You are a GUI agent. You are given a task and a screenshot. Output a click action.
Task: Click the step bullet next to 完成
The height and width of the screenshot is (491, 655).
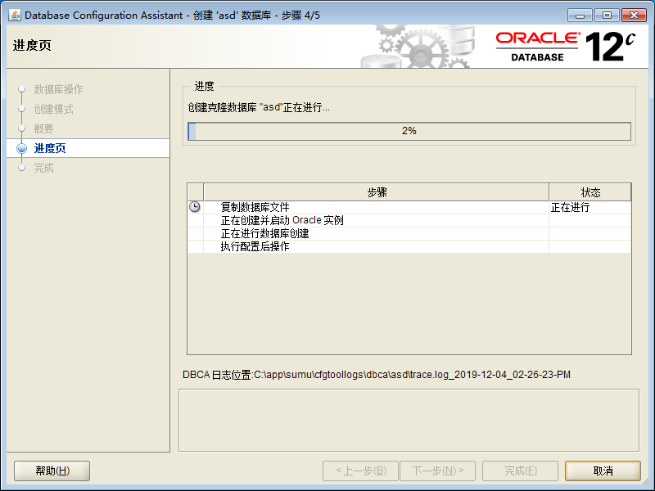[x=22, y=168]
